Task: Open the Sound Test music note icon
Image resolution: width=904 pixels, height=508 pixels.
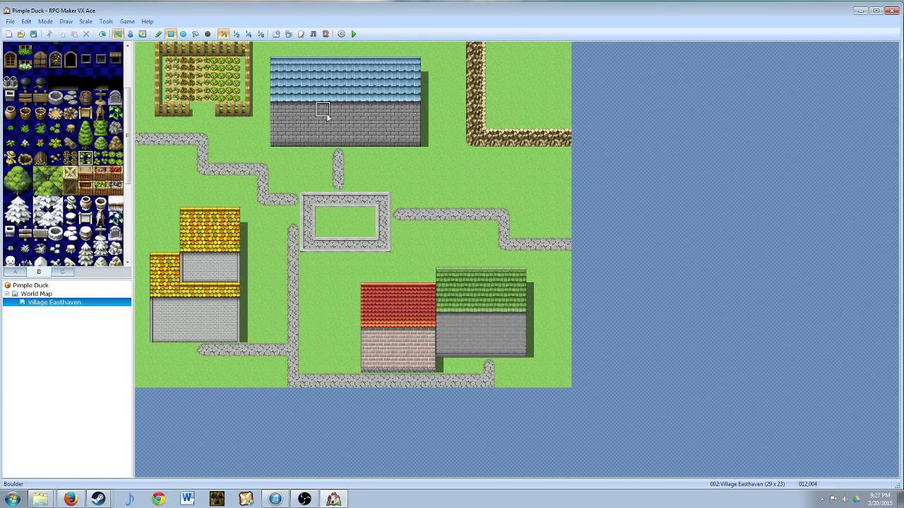Action: [x=314, y=34]
